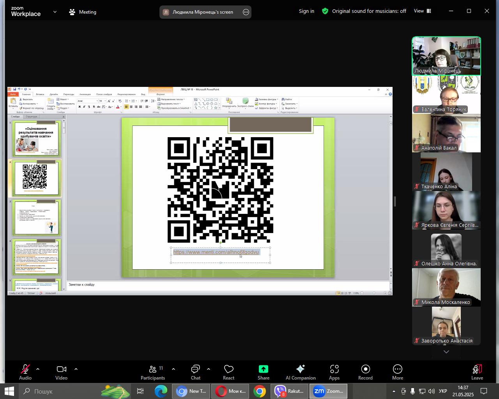Toggle underline Ч in PowerPoint font group
The width and height of the screenshot is (499, 399).
tap(89, 107)
